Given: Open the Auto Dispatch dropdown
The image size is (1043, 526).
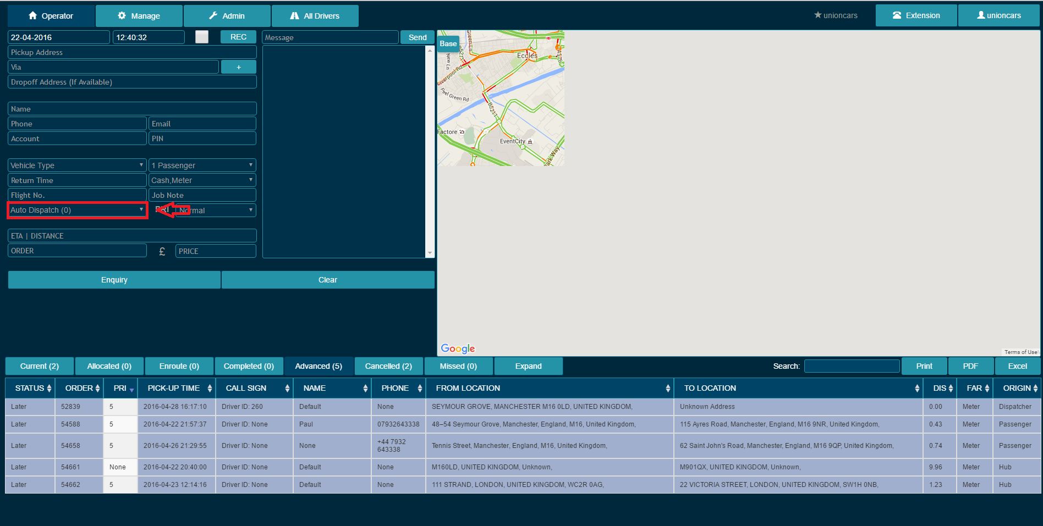Looking at the screenshot, I should point(77,210).
